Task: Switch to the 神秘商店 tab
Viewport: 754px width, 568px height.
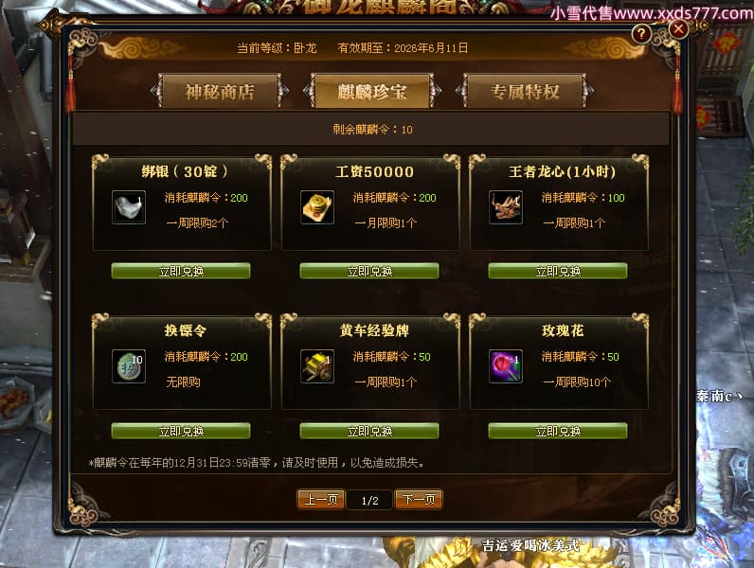Action: pos(220,91)
